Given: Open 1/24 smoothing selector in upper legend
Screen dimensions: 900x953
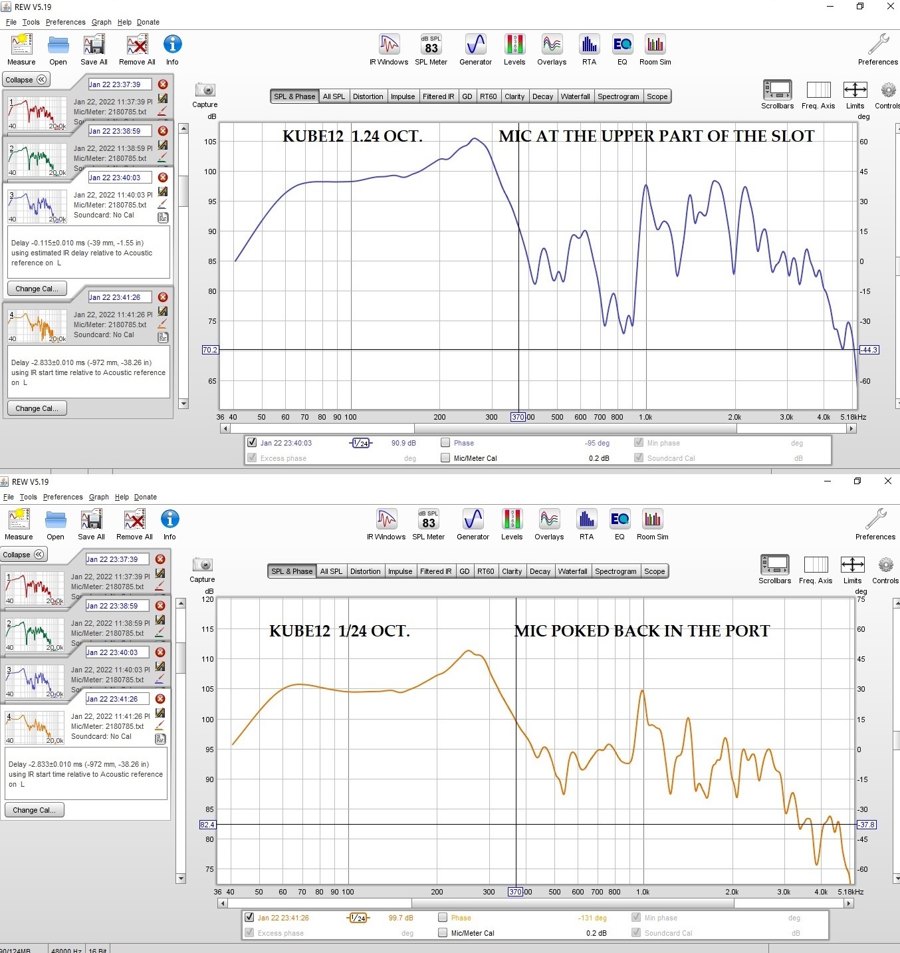Looking at the screenshot, I should 361,443.
